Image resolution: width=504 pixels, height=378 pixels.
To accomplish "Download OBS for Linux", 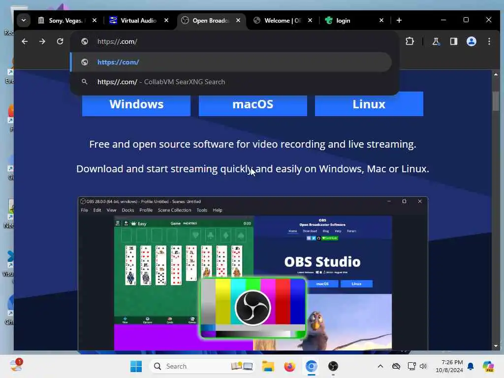I will coord(369,104).
